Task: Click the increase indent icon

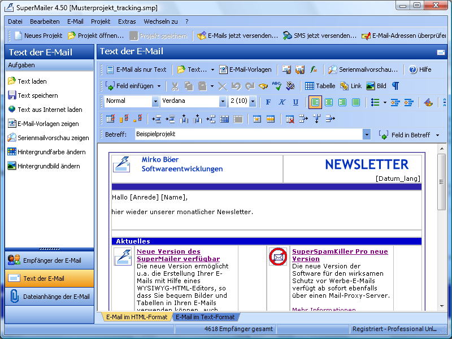Action: (408, 102)
